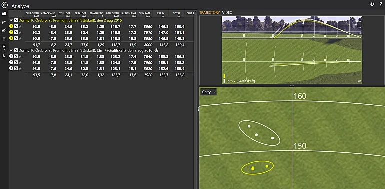Star the Stålskaft shot with club speed 92,0

tap(20, 26)
